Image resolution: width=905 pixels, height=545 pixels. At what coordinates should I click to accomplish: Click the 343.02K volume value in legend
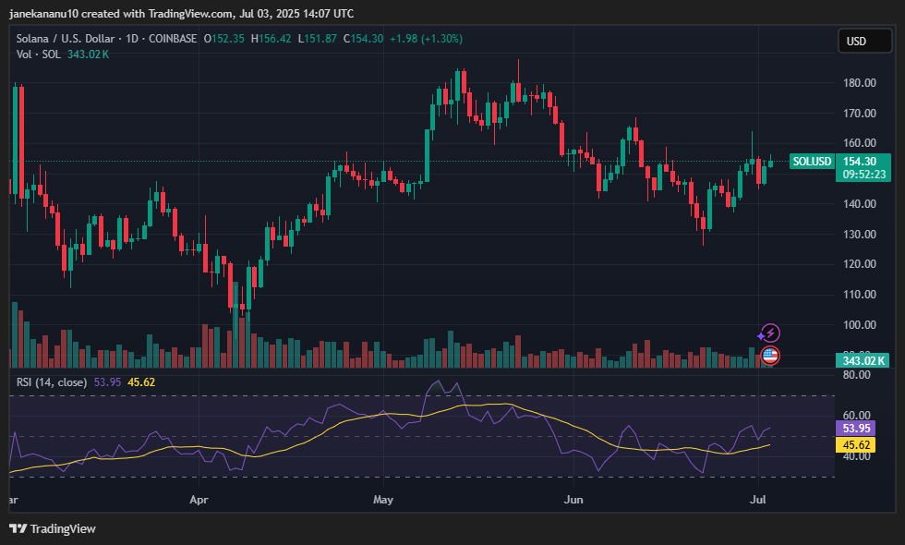tap(88, 54)
